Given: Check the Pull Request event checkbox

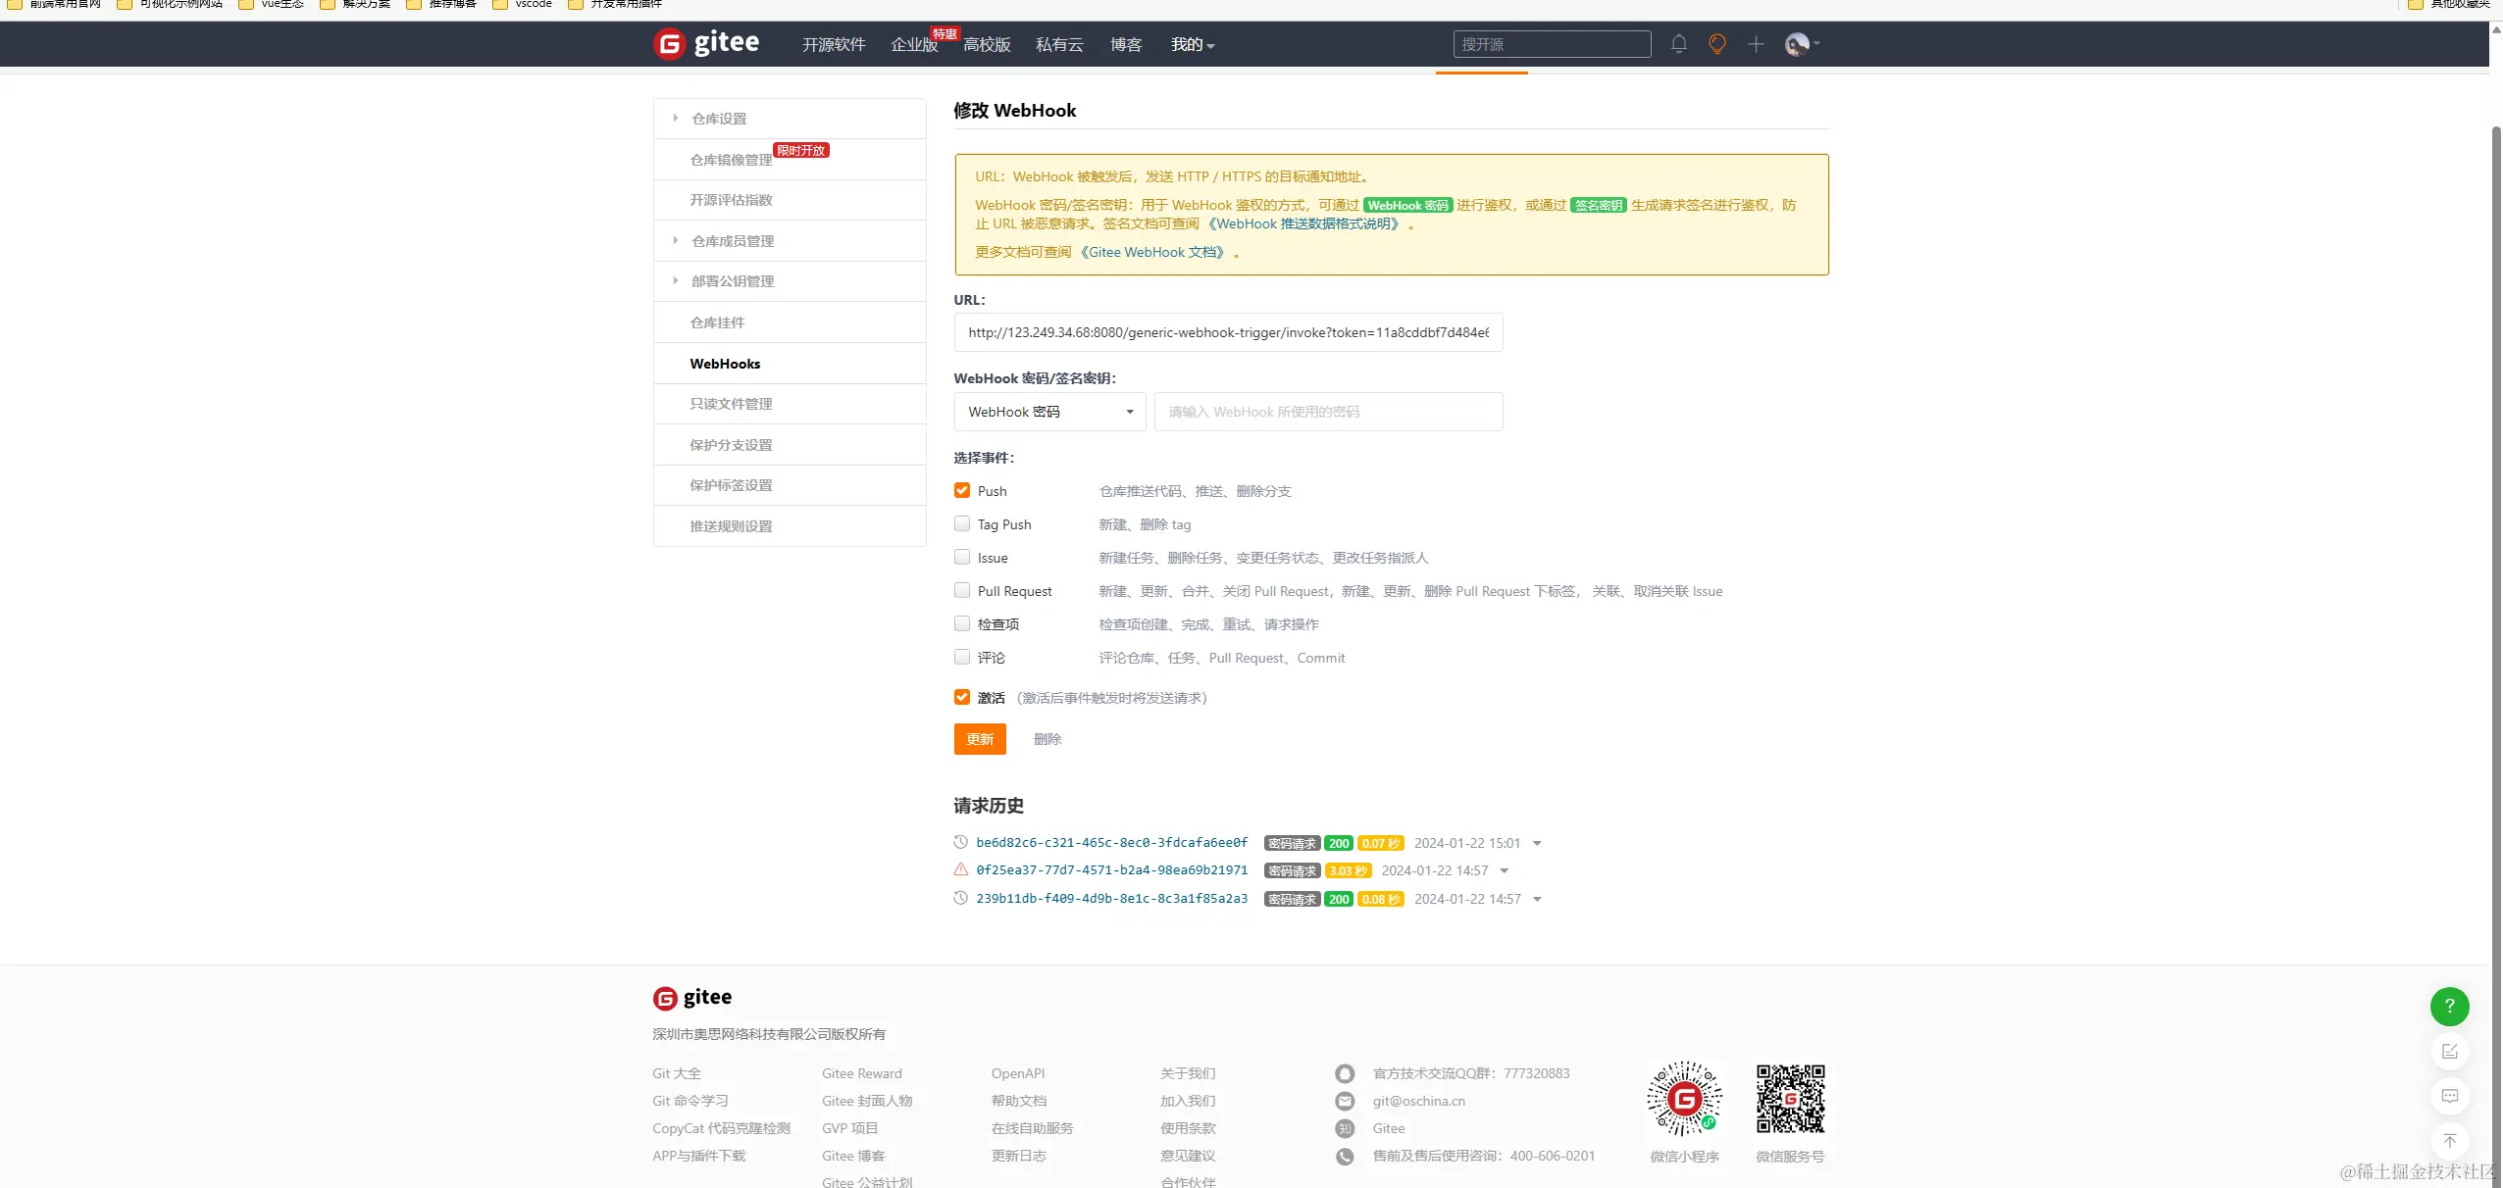Looking at the screenshot, I should [x=962, y=590].
